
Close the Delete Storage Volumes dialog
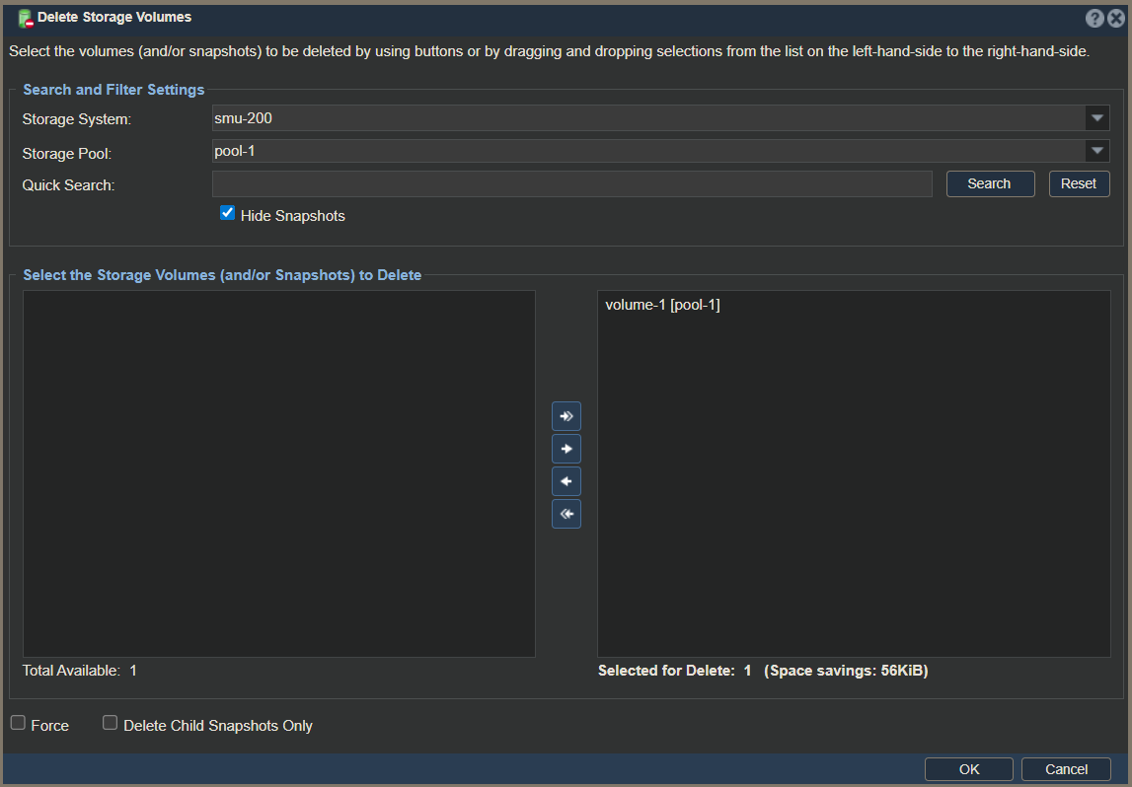[x=1116, y=19]
